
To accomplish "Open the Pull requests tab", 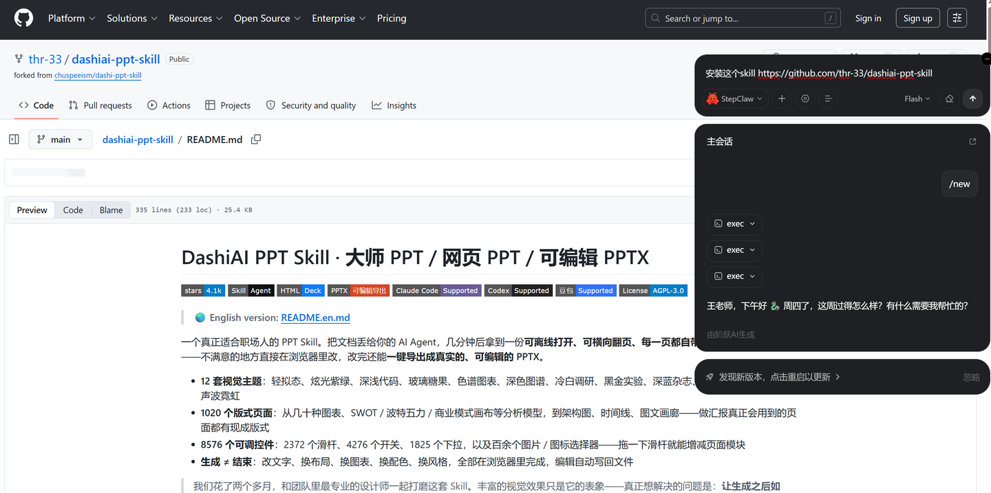I will point(100,105).
